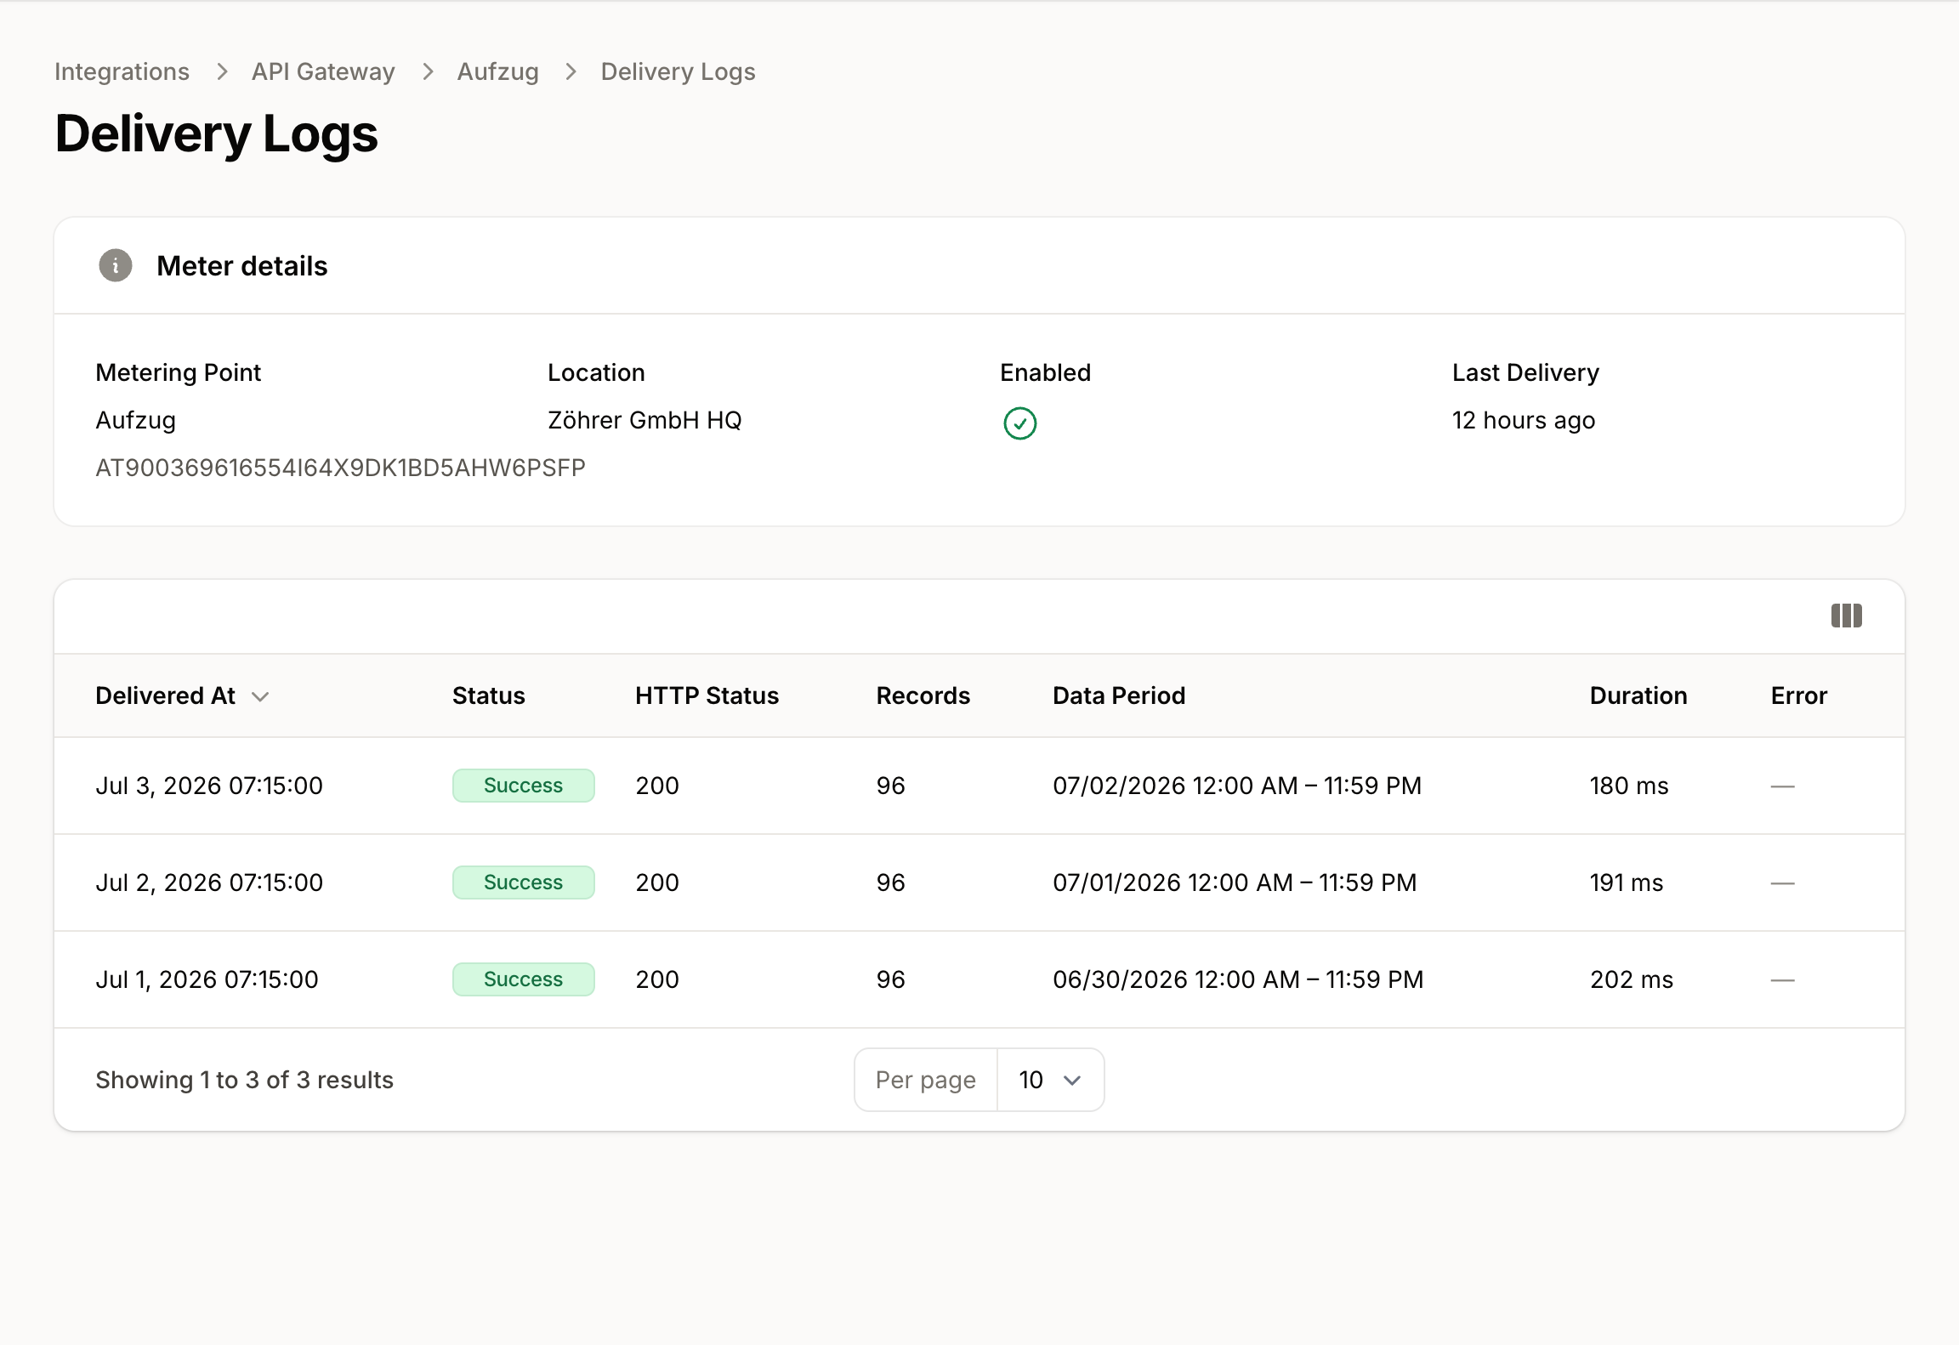
Task: Go to Integrations breadcrumb
Action: click(x=122, y=71)
